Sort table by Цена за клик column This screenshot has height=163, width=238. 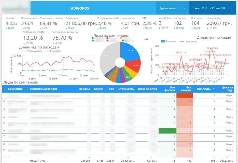click(x=147, y=89)
